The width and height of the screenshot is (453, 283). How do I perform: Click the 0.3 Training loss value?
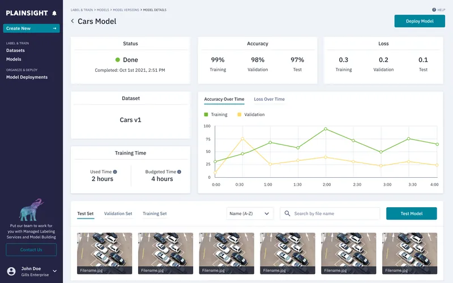344,60
